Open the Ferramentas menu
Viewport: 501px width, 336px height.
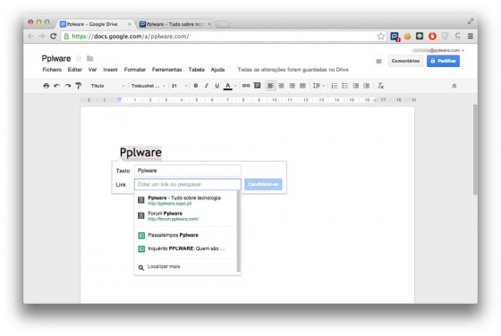point(166,70)
